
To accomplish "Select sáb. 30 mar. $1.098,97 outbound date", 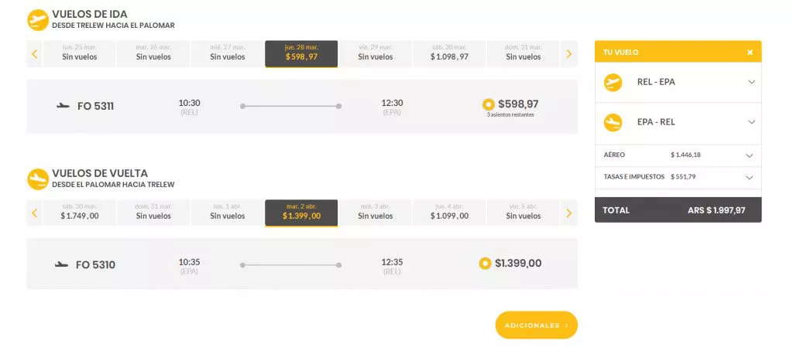I will click(450, 54).
